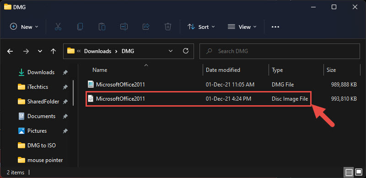This screenshot has width=366, height=178.
Task: Expand the Sort options dropdown
Action: pos(201,27)
